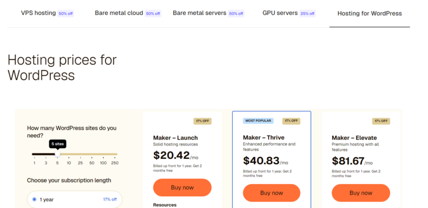Click Buy now for Maker – Thrive
428x208 pixels.
click(x=272, y=193)
